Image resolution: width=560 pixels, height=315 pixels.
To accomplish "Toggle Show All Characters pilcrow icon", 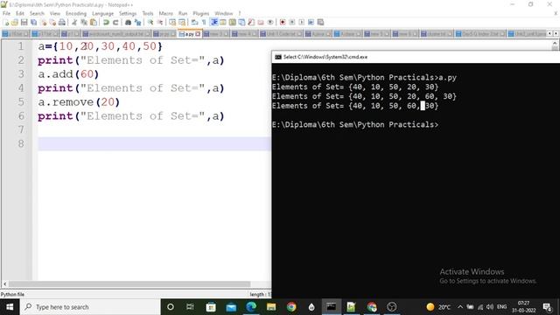I will pos(204,22).
